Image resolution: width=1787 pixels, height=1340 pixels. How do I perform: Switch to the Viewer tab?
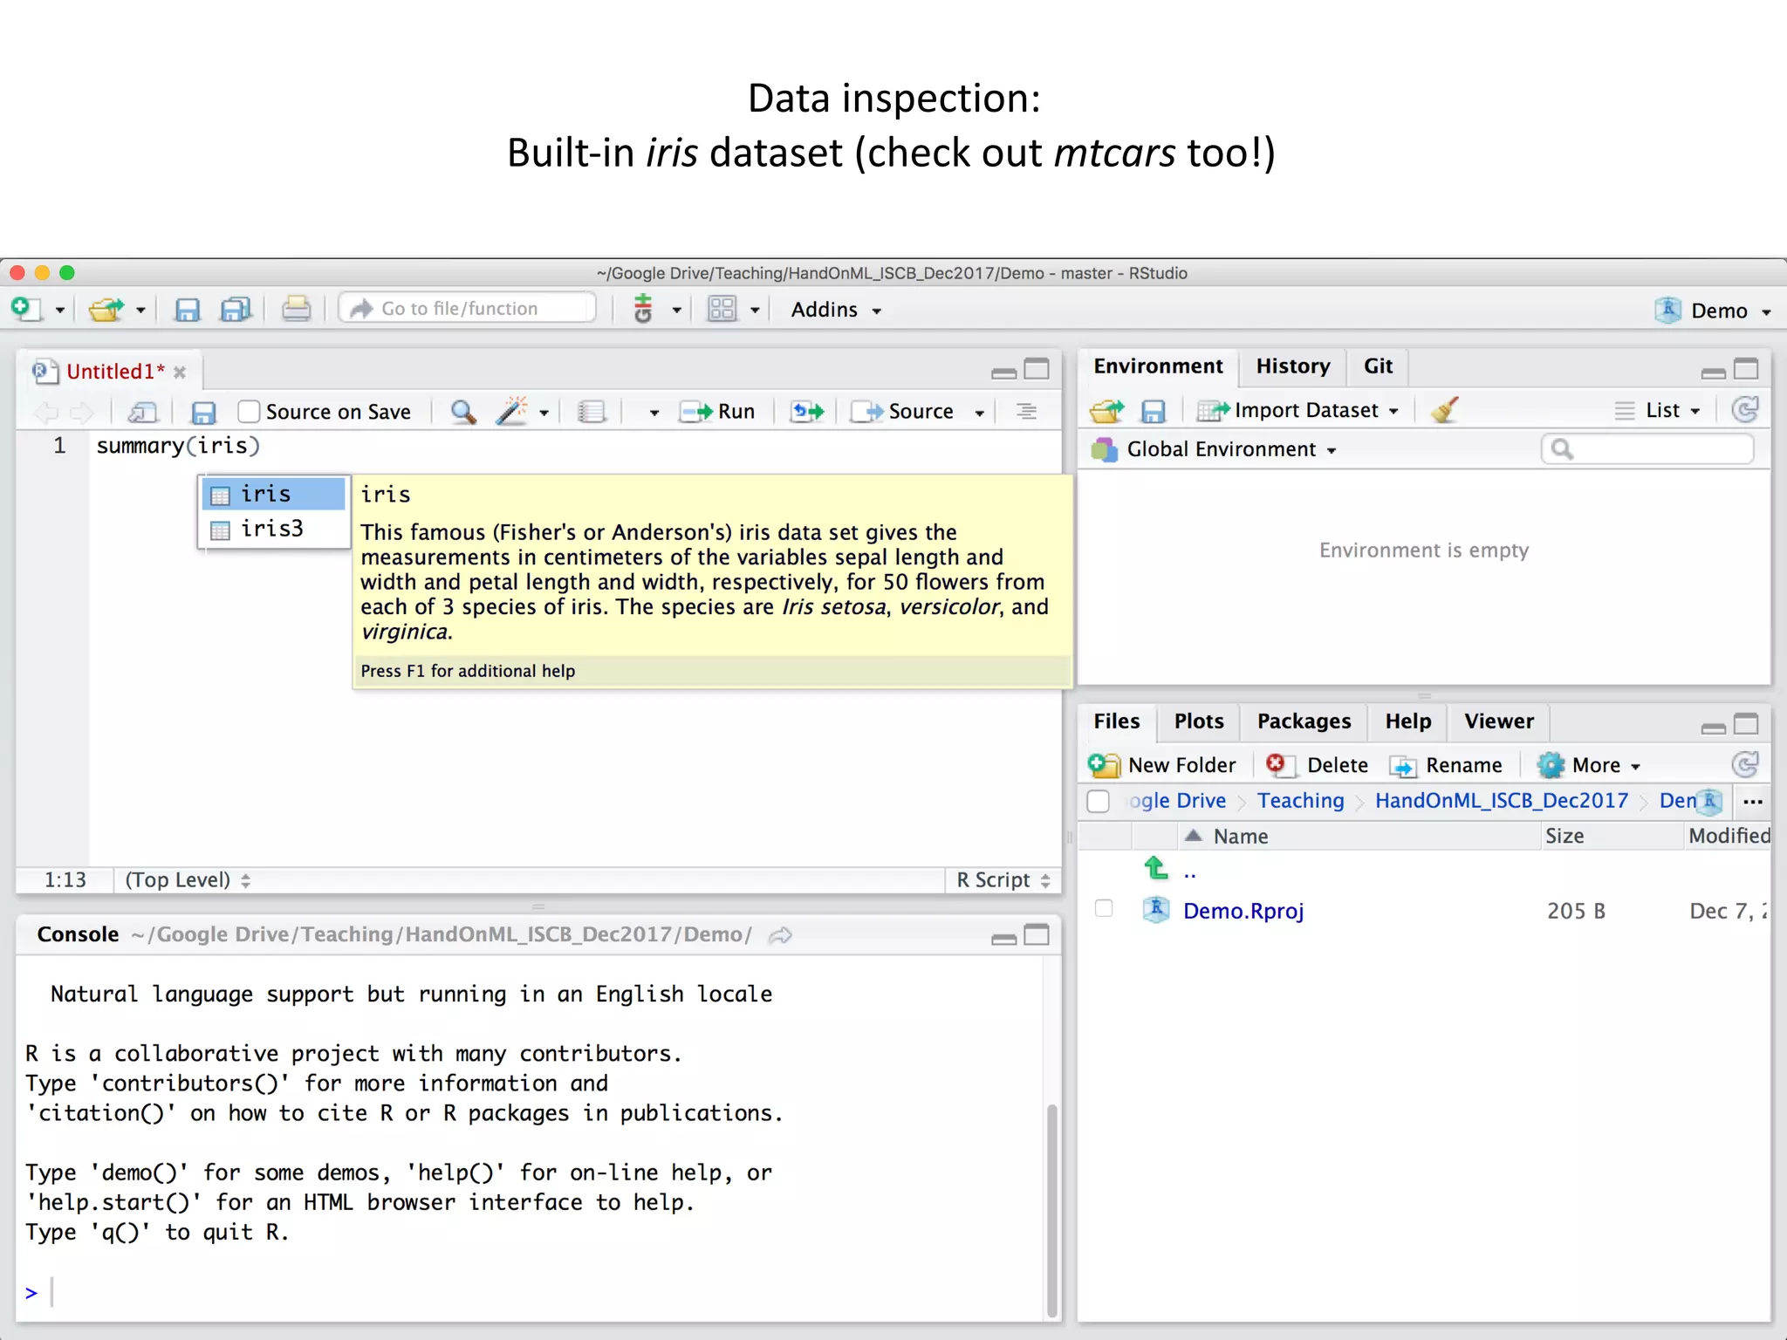click(x=1498, y=721)
